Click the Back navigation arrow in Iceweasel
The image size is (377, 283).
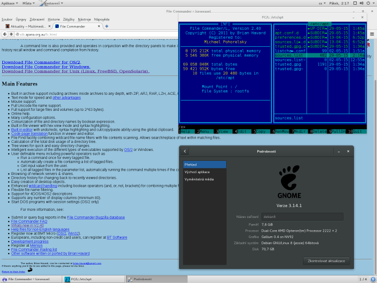(x=5, y=34)
